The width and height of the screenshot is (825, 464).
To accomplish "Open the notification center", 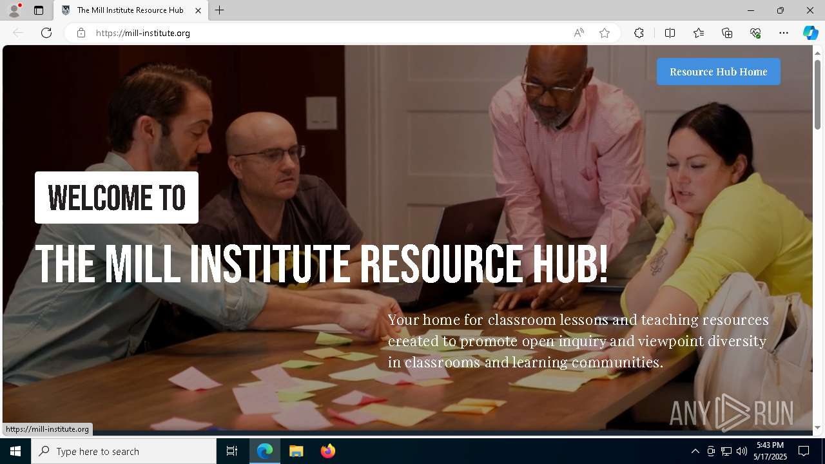I will point(804,451).
